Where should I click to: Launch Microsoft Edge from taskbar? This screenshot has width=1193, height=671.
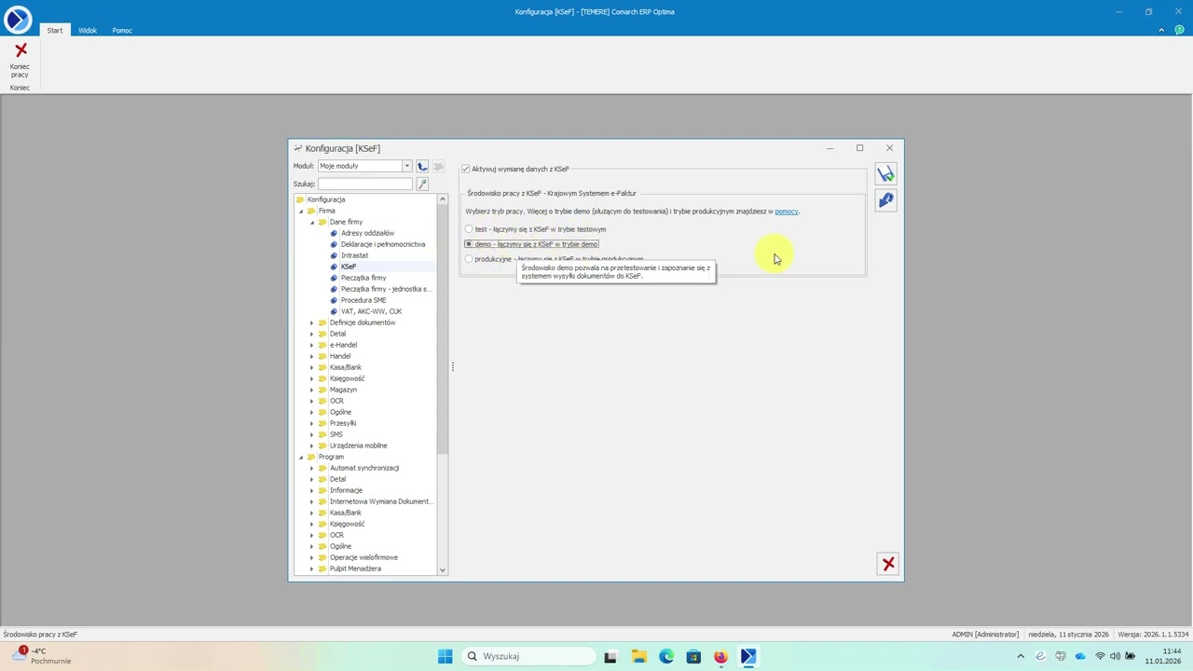(666, 656)
